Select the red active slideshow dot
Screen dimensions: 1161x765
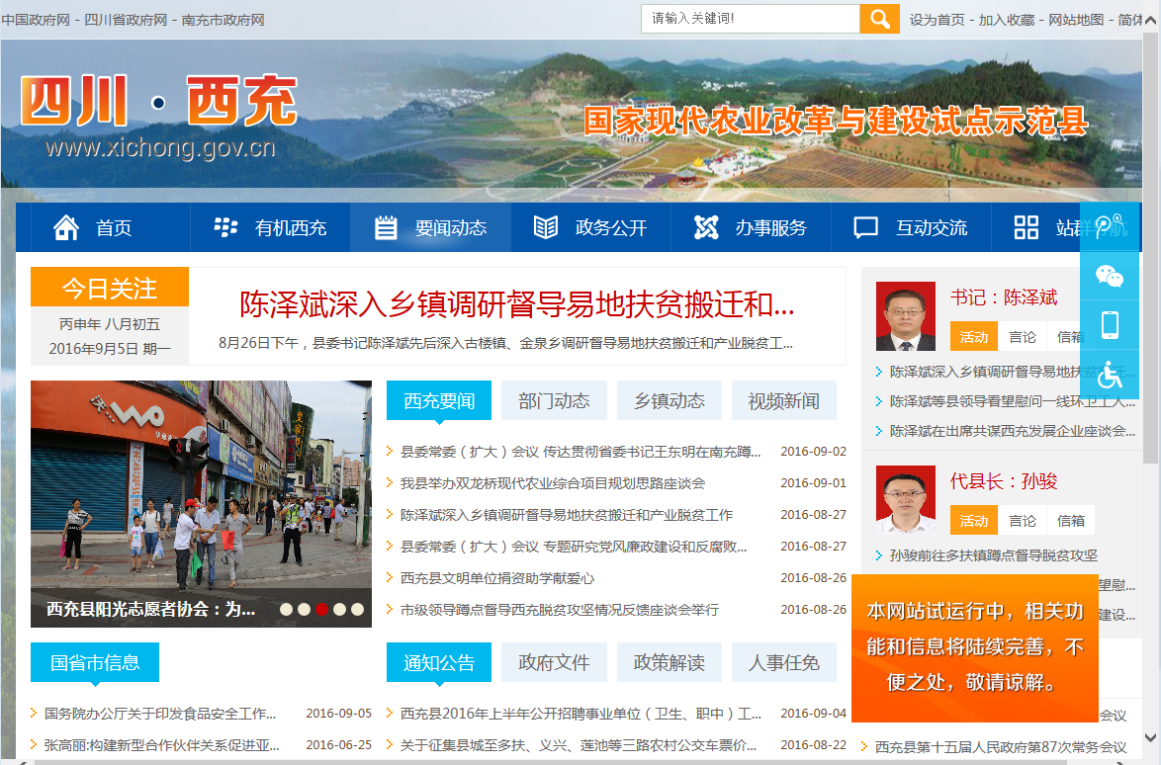coord(321,609)
